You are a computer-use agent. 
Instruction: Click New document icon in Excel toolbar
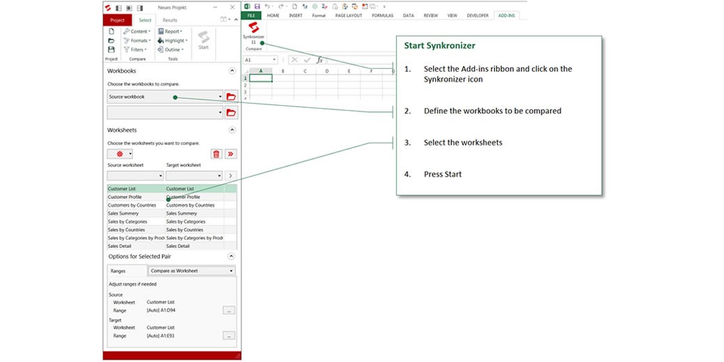pyautogui.click(x=294, y=6)
